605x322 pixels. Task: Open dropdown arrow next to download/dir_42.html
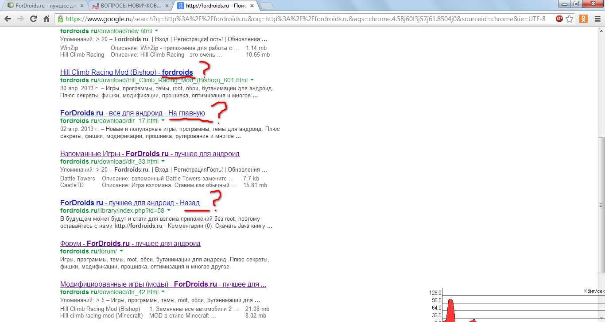163,292
